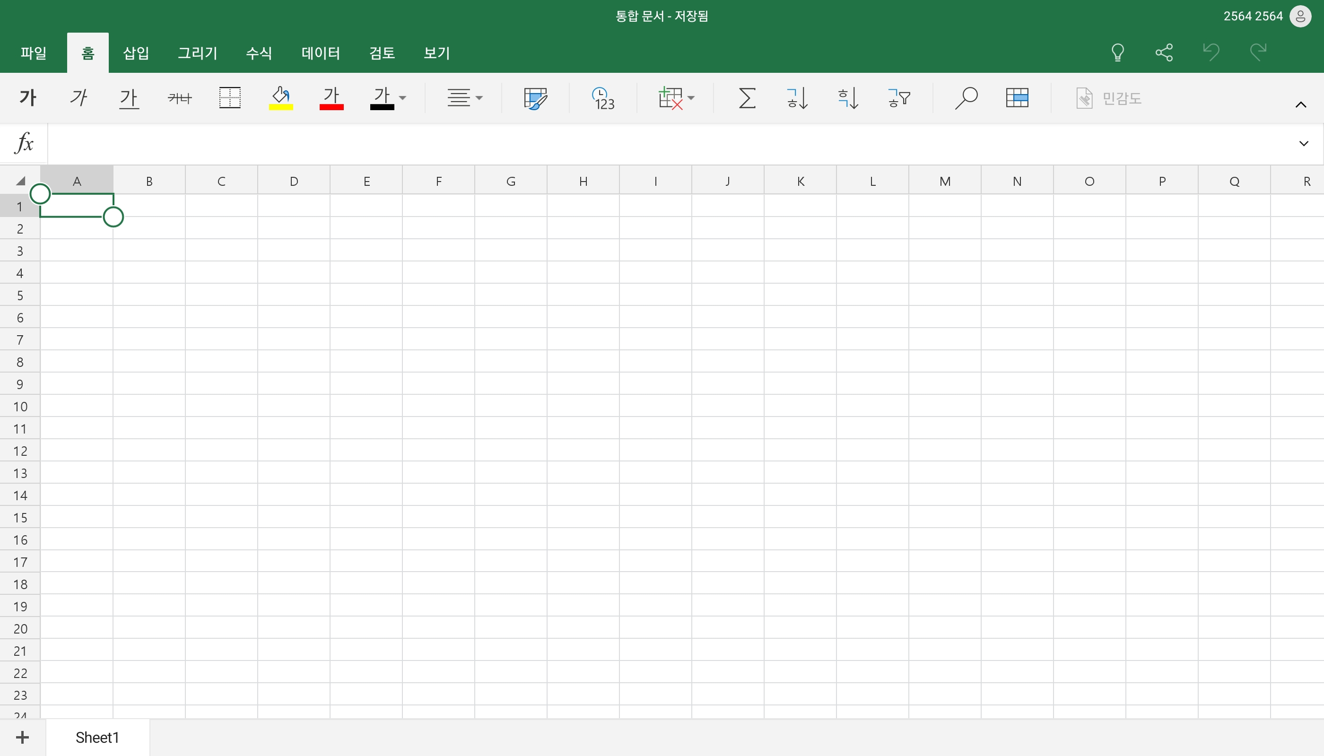This screenshot has width=1324, height=756.
Task: Open the Find magnifier tool
Action: [x=966, y=97]
